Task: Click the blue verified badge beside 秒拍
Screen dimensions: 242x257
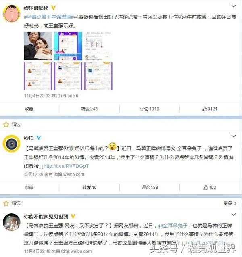Action: click(x=38, y=138)
